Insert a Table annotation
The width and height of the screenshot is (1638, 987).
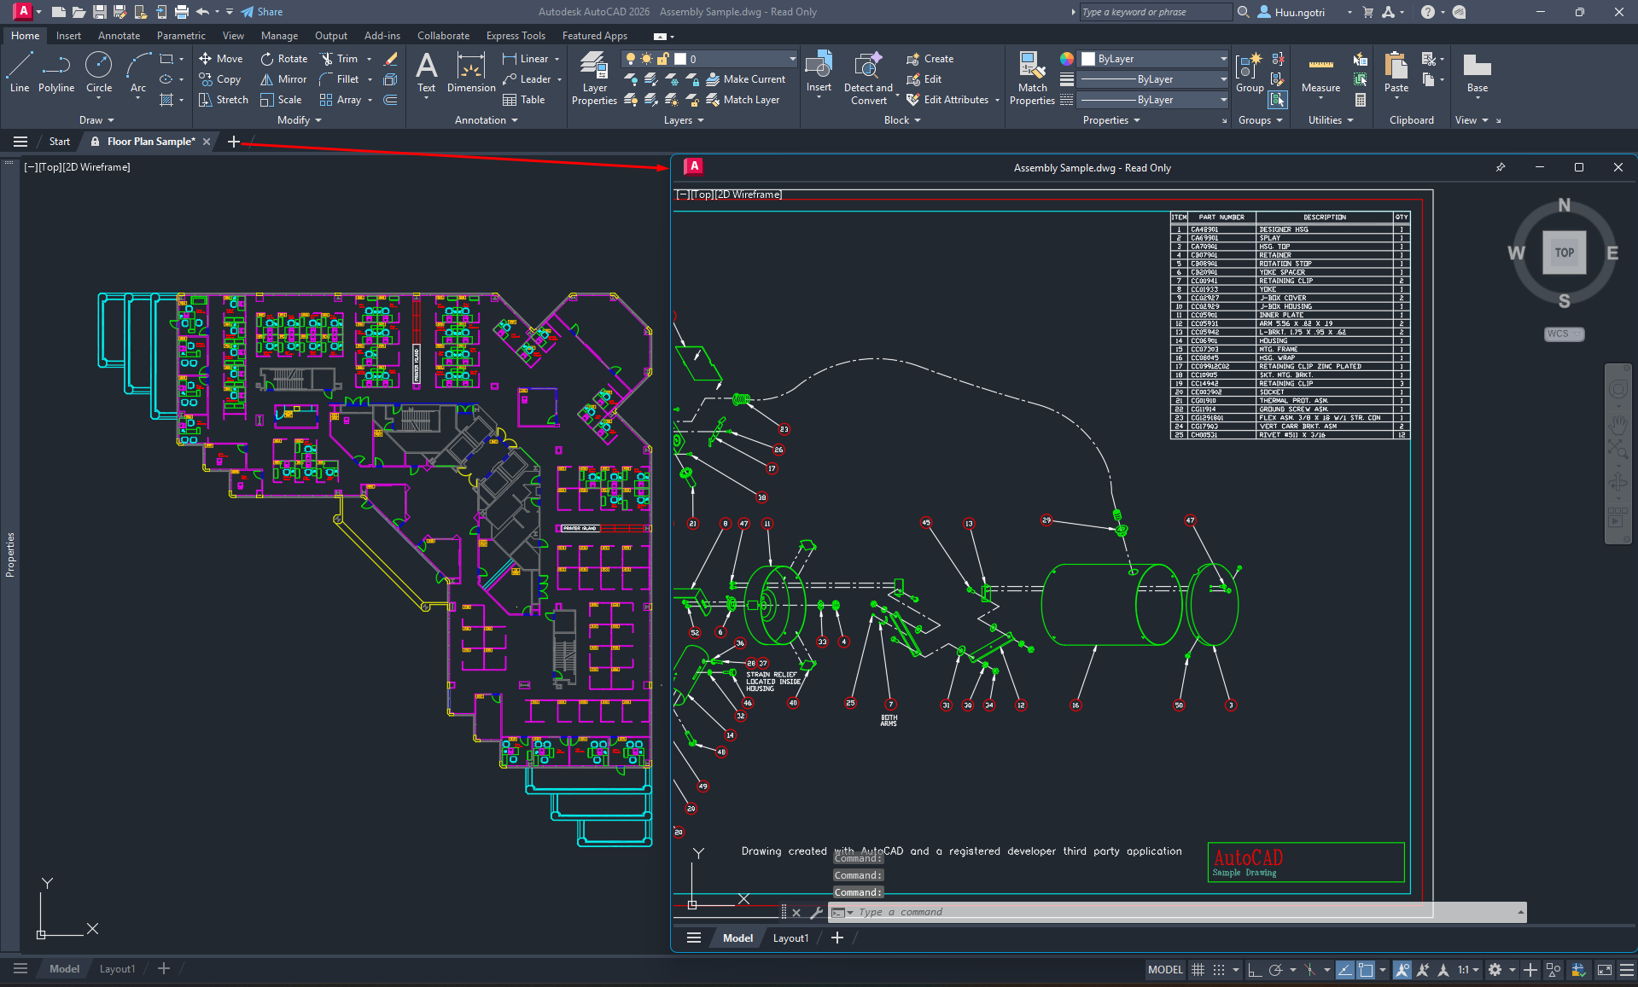pos(524,100)
